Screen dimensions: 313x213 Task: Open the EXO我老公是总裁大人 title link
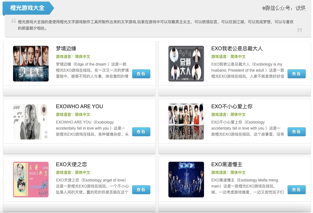(x=237, y=48)
